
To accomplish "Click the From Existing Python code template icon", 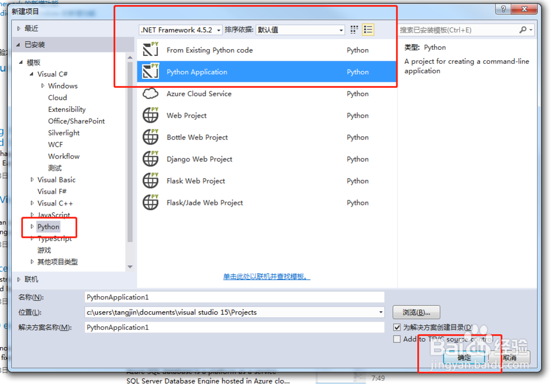I will (150, 49).
